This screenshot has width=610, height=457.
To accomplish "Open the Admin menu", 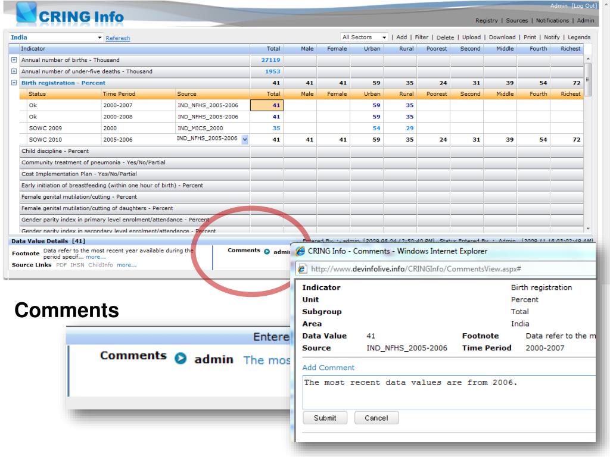I will [x=586, y=21].
